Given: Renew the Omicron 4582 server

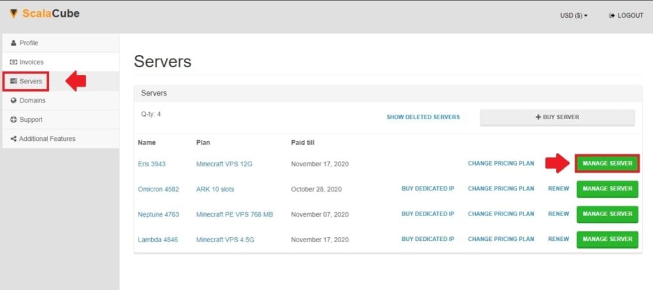Looking at the screenshot, I should point(558,189).
